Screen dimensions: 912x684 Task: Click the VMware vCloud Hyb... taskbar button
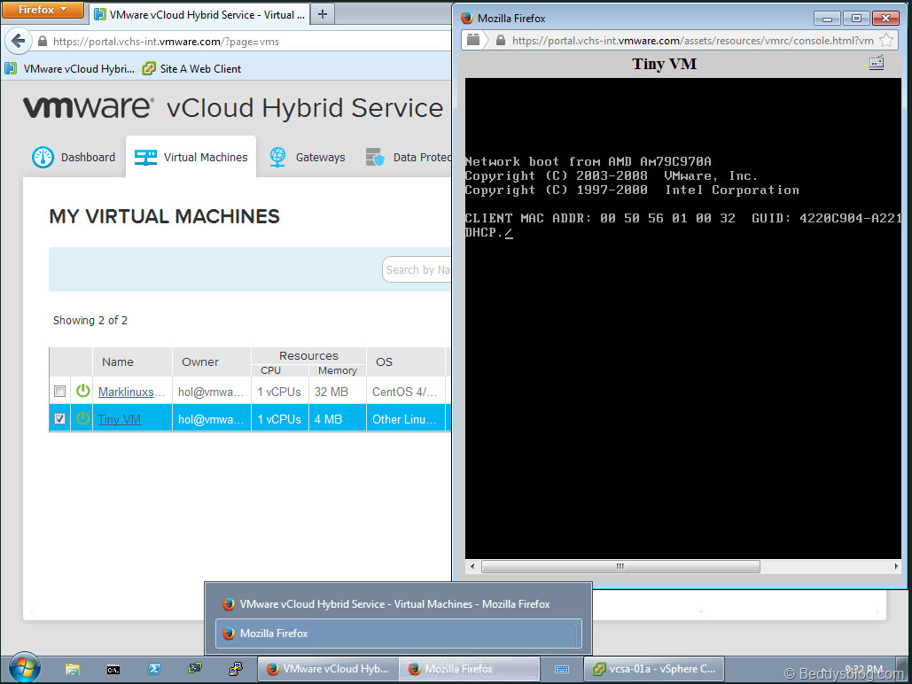pyautogui.click(x=328, y=669)
